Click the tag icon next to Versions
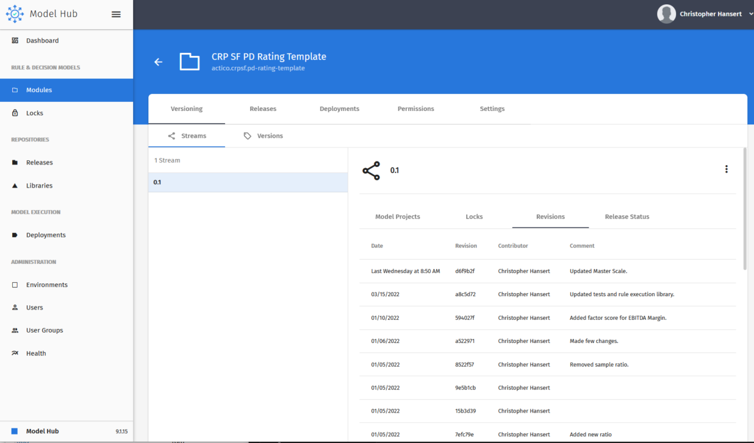 pos(247,135)
